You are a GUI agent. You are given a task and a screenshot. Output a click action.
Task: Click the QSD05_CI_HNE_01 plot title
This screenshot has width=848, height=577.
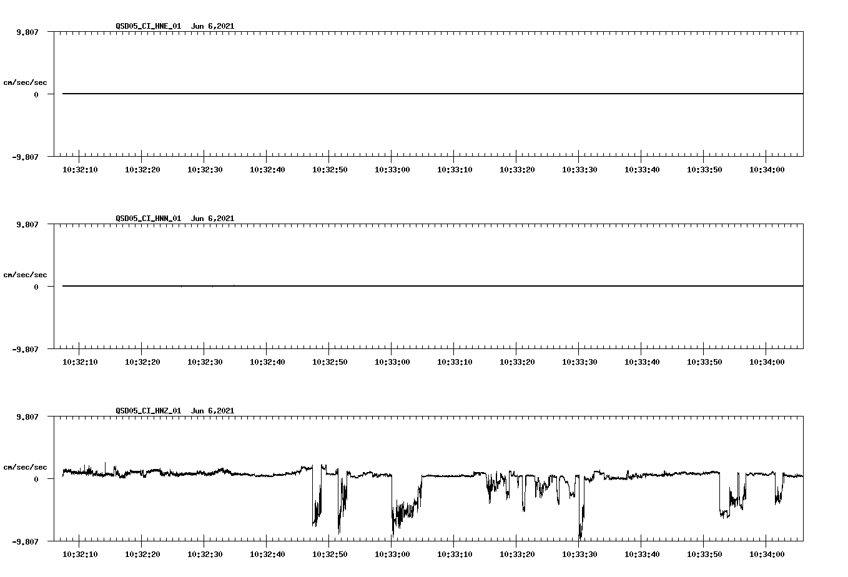click(175, 26)
